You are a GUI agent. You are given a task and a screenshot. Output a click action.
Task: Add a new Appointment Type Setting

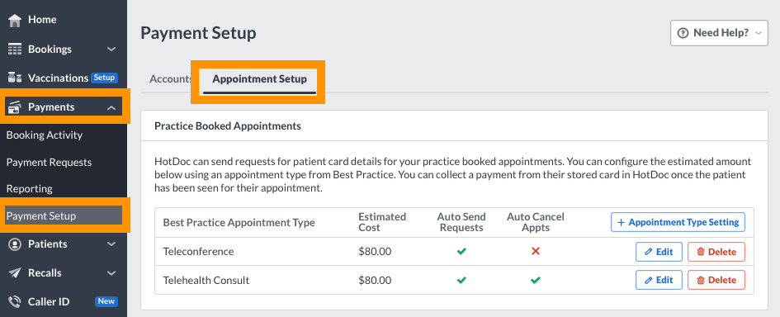tap(678, 222)
